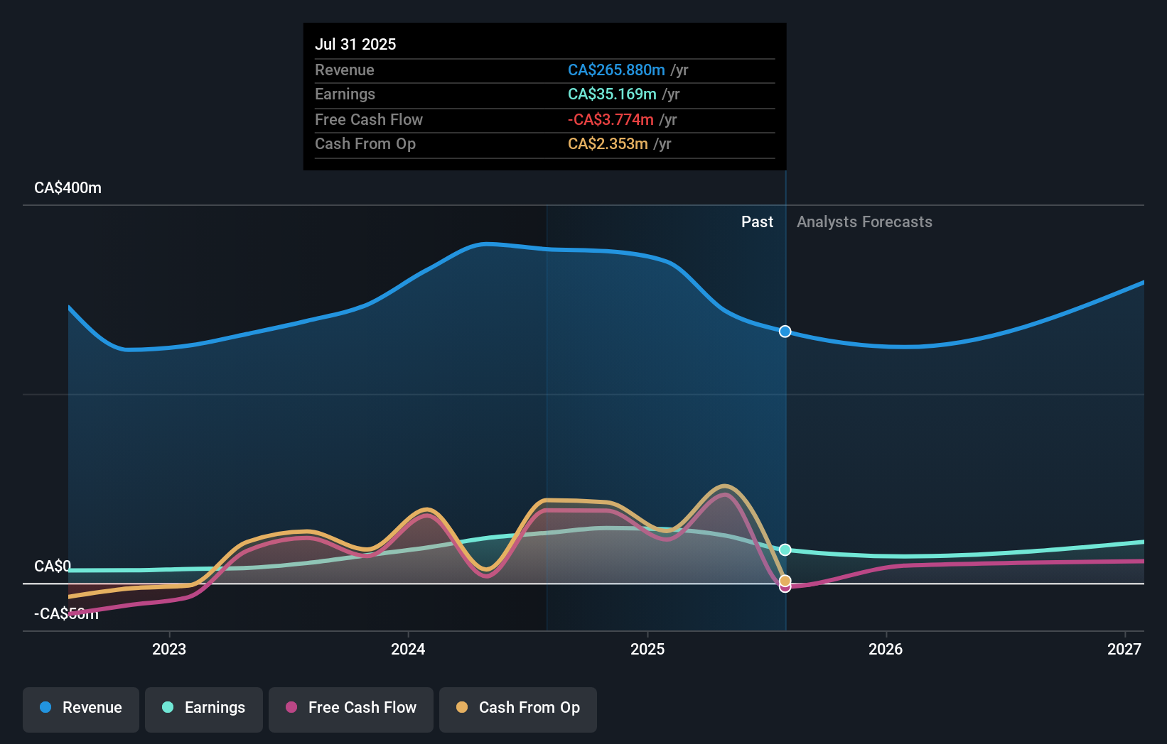Image resolution: width=1167 pixels, height=744 pixels.
Task: Click the CA$35.169m earnings value
Action: (612, 94)
